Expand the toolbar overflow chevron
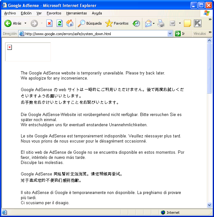 [210, 19]
